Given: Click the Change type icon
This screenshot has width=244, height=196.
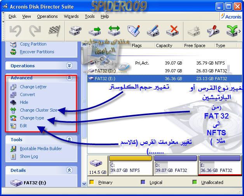Looking at the screenshot, I should click(13, 118).
